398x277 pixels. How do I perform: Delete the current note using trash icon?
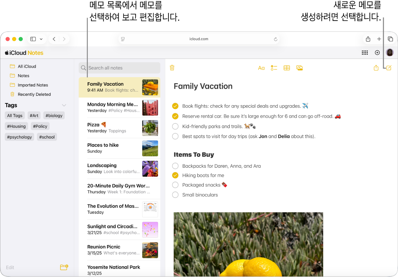click(x=172, y=68)
